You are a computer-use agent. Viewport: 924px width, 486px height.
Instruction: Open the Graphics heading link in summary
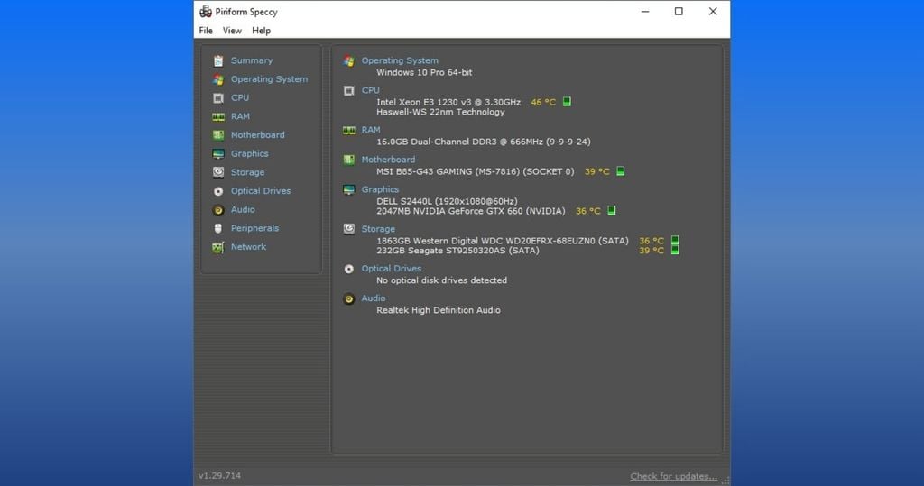point(380,189)
